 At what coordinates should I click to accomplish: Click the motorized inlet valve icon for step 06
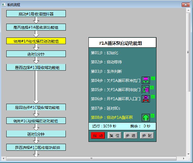[x=145, y=99]
